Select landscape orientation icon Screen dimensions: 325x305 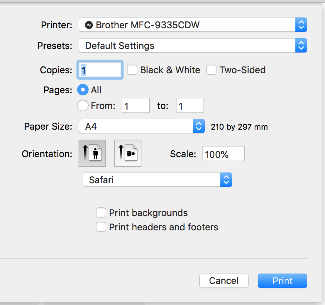pos(128,153)
